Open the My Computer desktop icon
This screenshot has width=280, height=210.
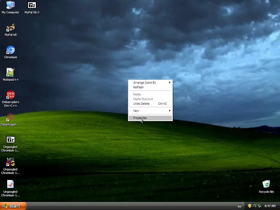[10, 7]
